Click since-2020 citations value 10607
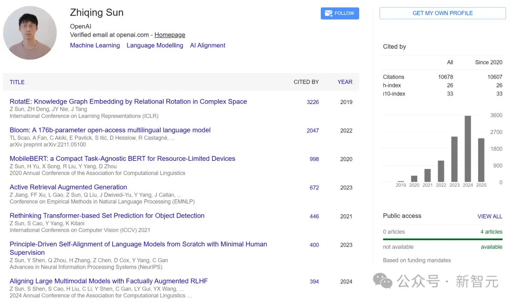515x302 pixels. [x=495, y=77]
